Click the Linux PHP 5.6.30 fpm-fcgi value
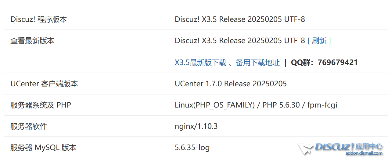This screenshot has width=388, height=161. point(256,105)
